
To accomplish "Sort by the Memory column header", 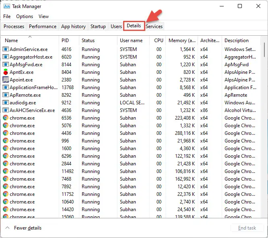I will click(x=182, y=41).
